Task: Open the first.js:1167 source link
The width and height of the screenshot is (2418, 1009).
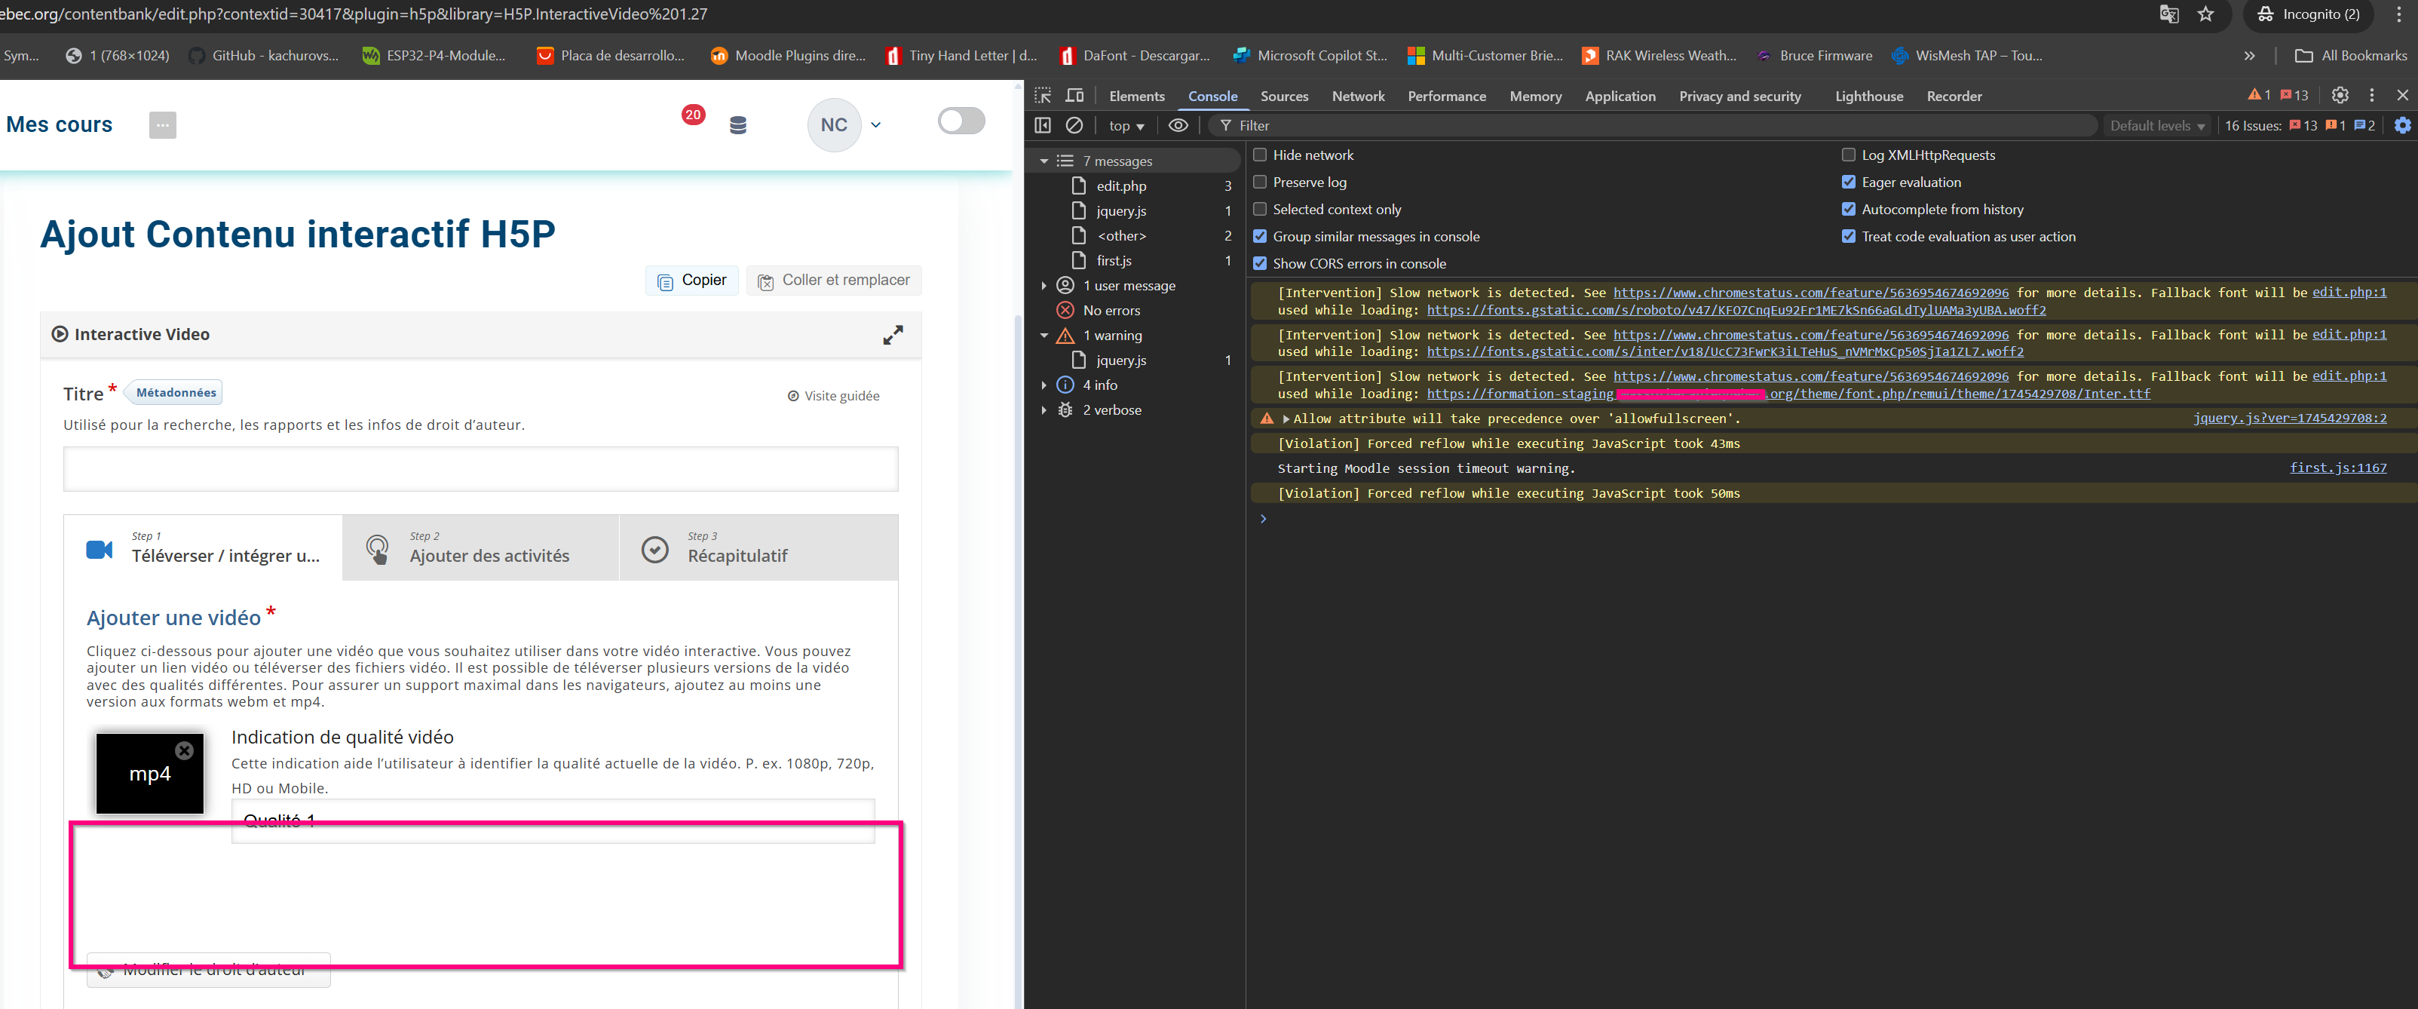Action: pyautogui.click(x=2337, y=468)
